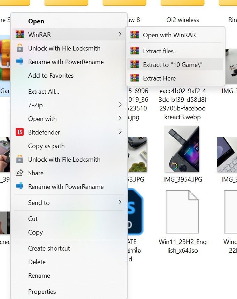
Task: Click the WinRAR icon beside Extract files...
Action: [135, 51]
